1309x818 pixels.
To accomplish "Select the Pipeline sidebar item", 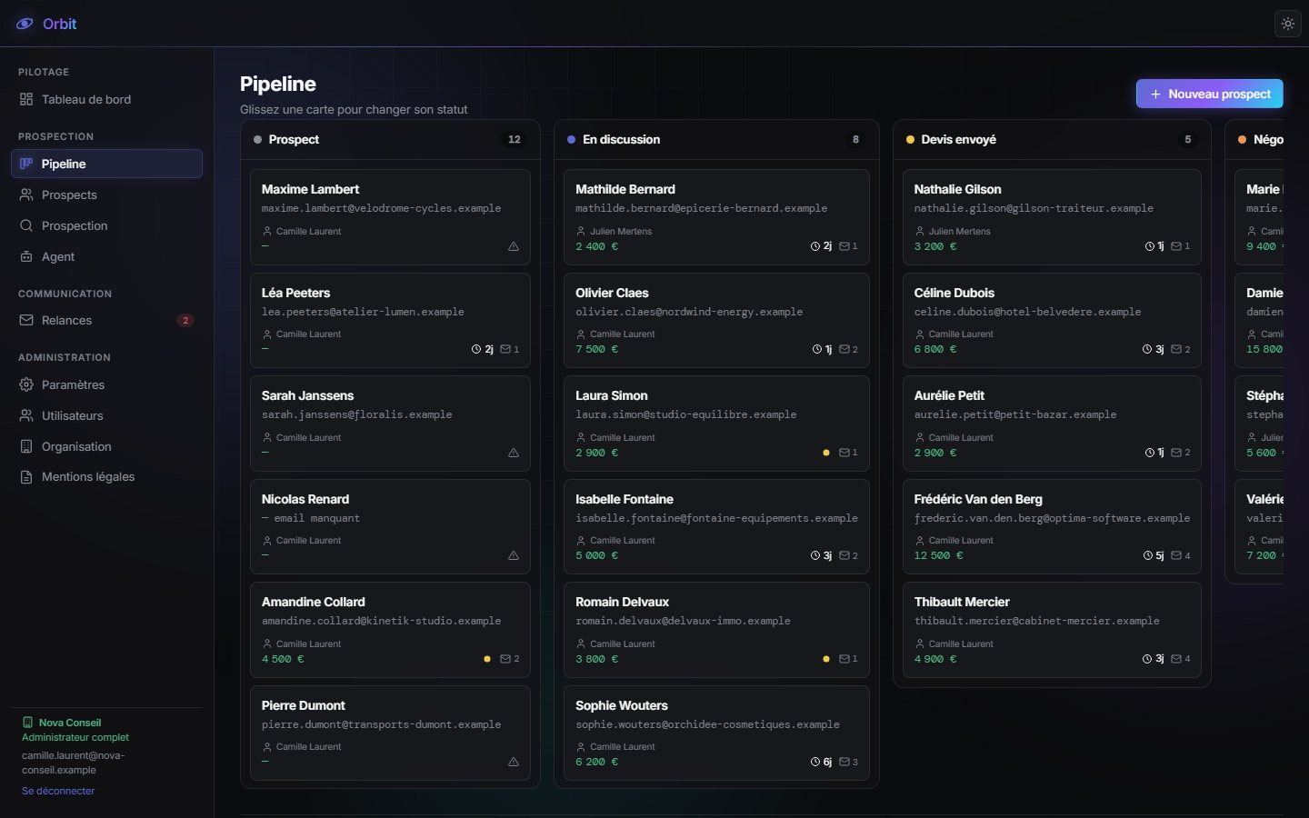I will point(106,164).
